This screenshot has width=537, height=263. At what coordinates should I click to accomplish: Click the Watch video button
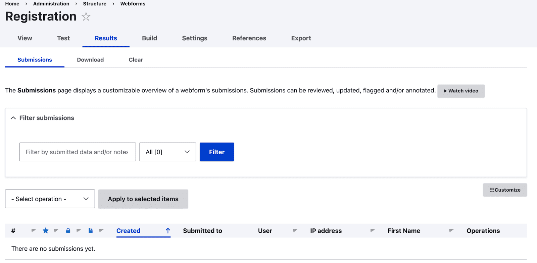(461, 91)
